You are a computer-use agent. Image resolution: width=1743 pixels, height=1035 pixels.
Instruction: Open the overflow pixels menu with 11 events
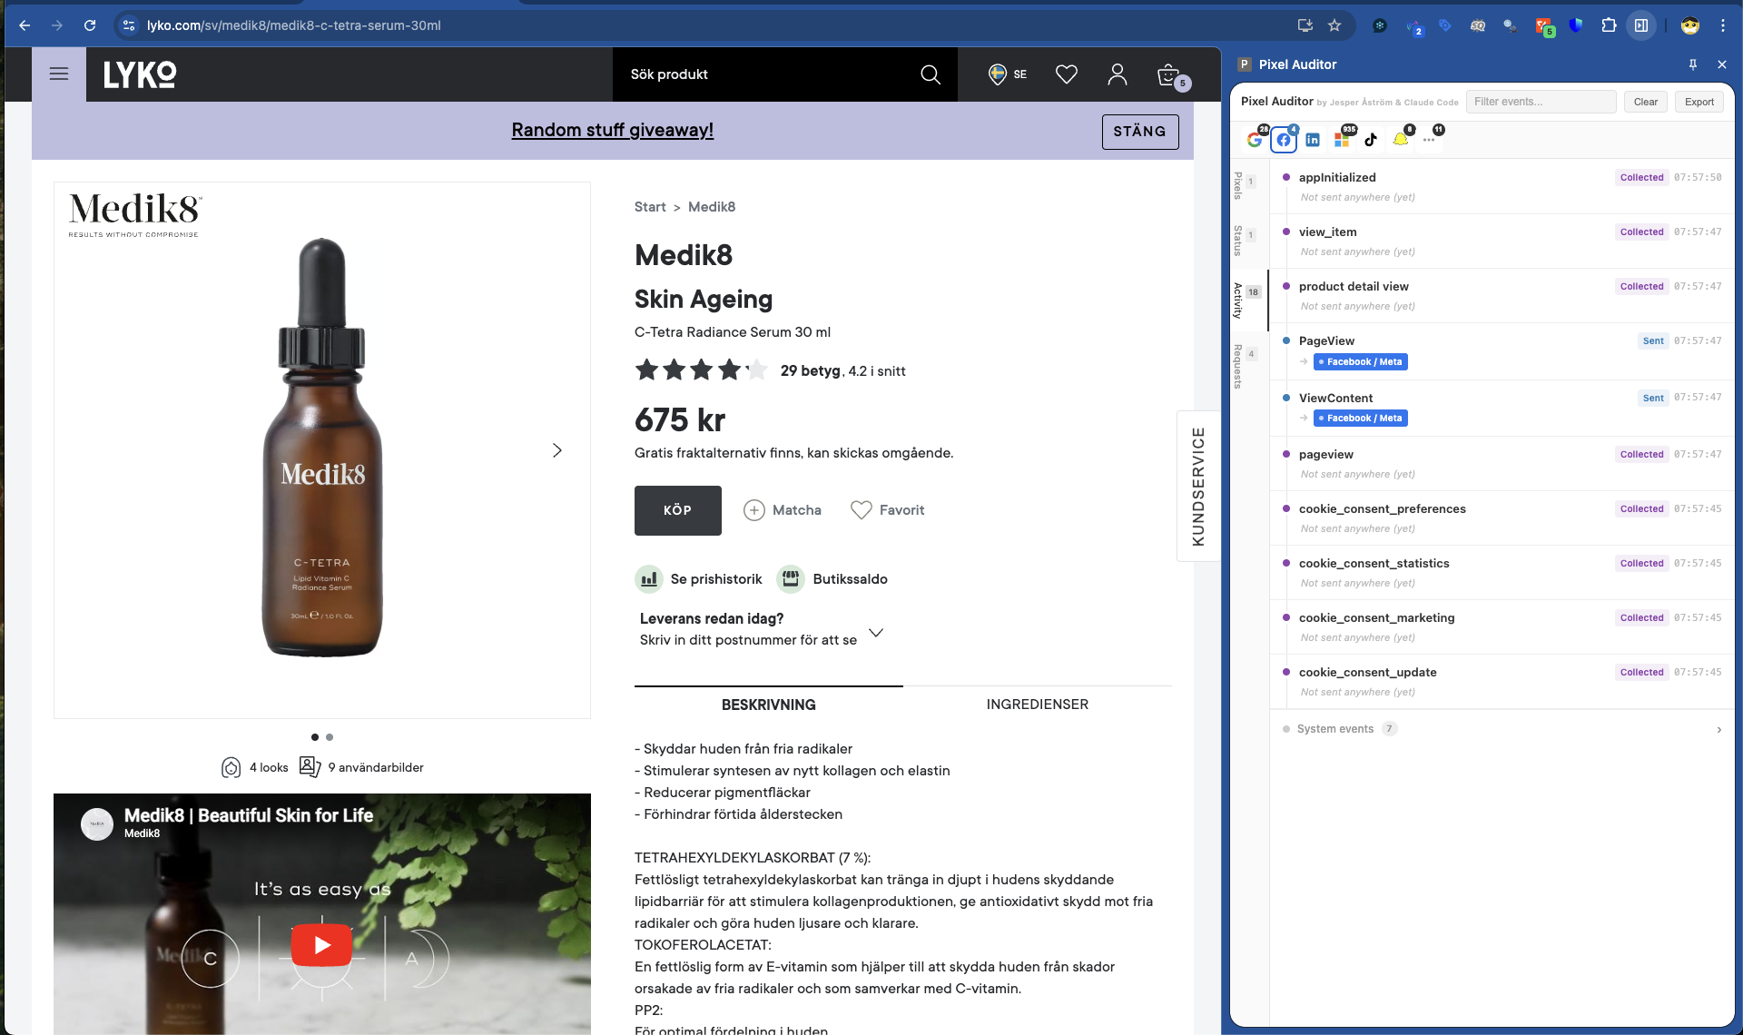click(1430, 140)
